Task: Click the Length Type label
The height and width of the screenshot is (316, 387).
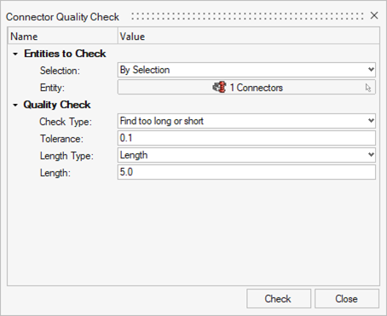Action: pos(66,156)
